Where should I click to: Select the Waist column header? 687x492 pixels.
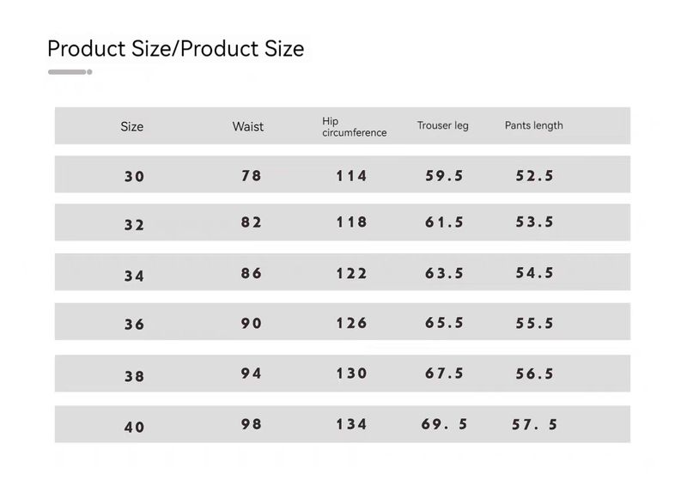point(248,126)
